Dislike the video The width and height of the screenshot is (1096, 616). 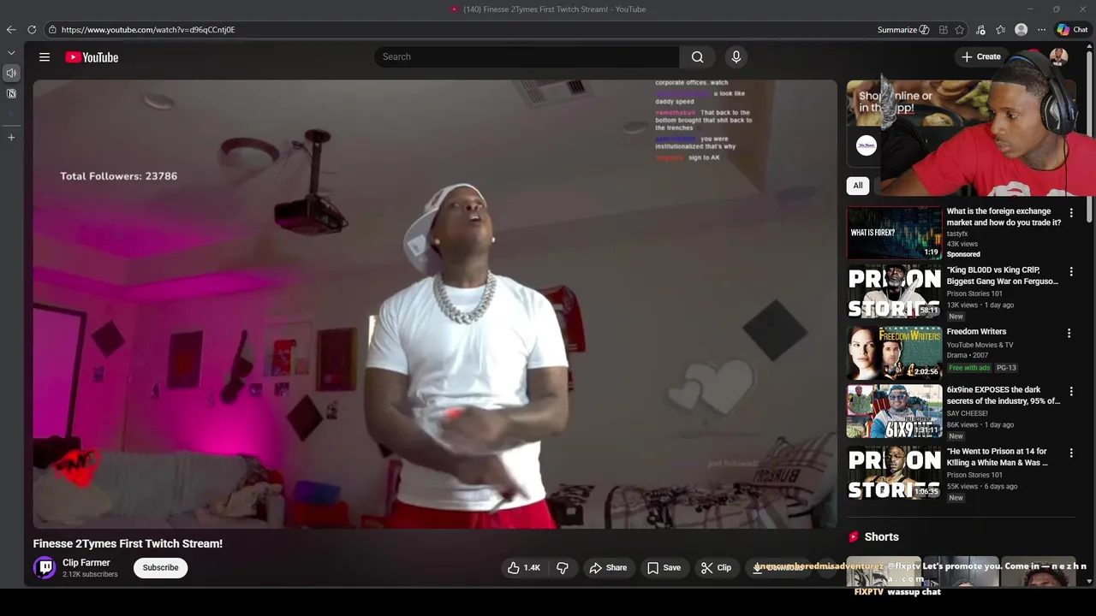pyautogui.click(x=563, y=568)
